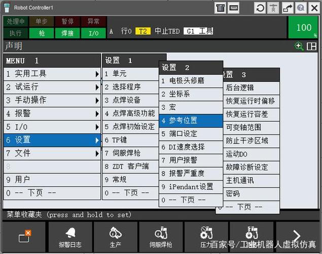Click the yellow T2 mode indicator
322x254 pixels.
(x=143, y=31)
